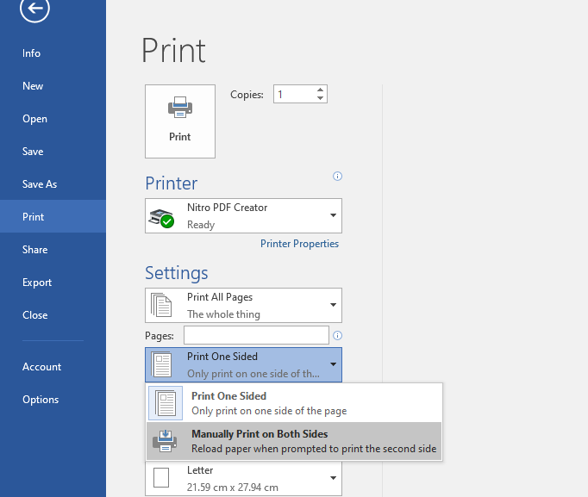Click the printer icon Print button
Viewport: 588px width, 497px height.
tap(180, 121)
